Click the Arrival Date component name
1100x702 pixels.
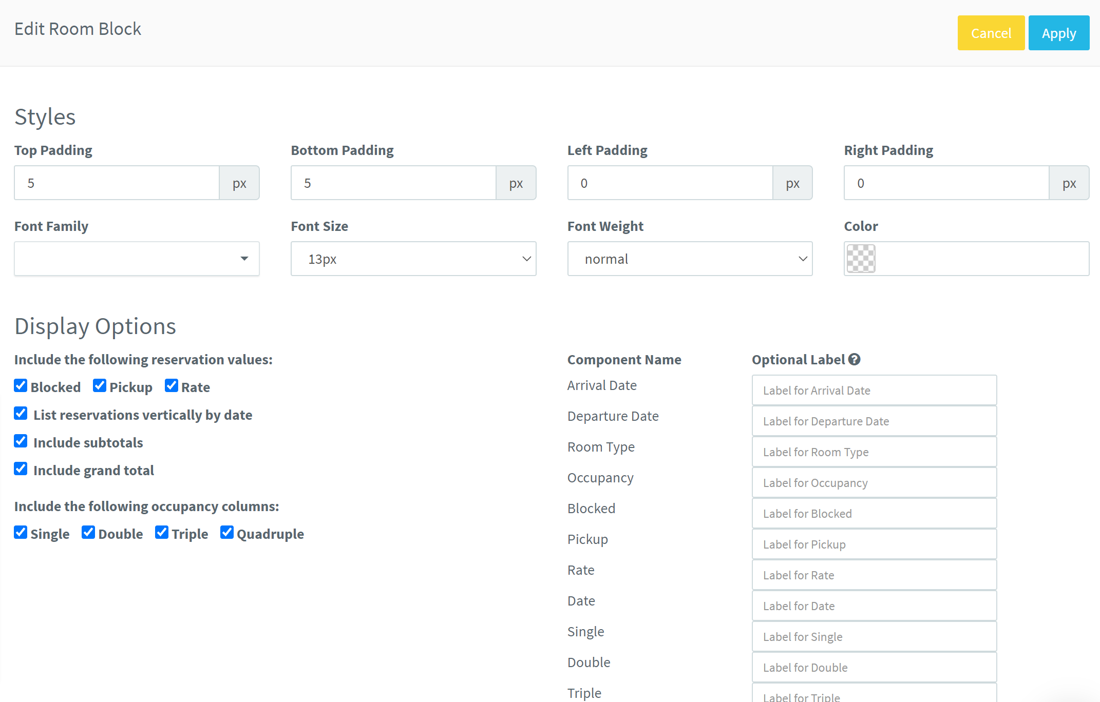click(602, 385)
